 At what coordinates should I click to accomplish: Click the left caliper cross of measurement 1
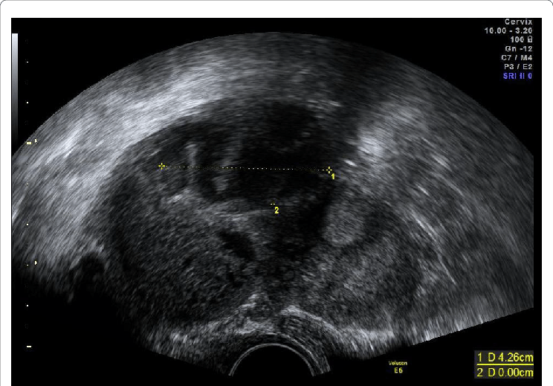click(x=162, y=166)
